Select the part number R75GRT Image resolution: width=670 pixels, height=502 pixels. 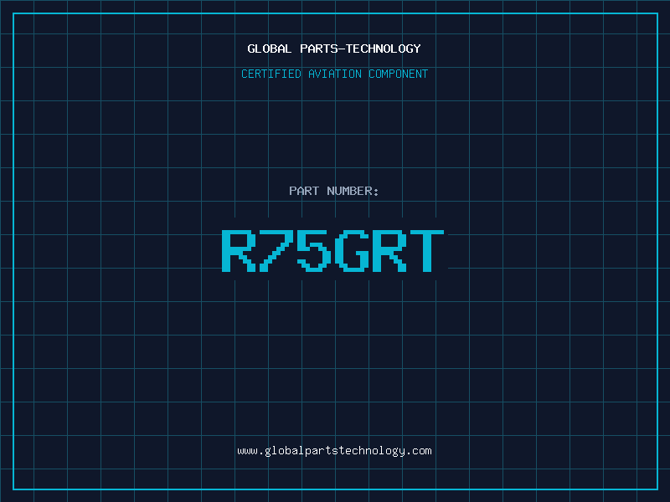coord(332,250)
